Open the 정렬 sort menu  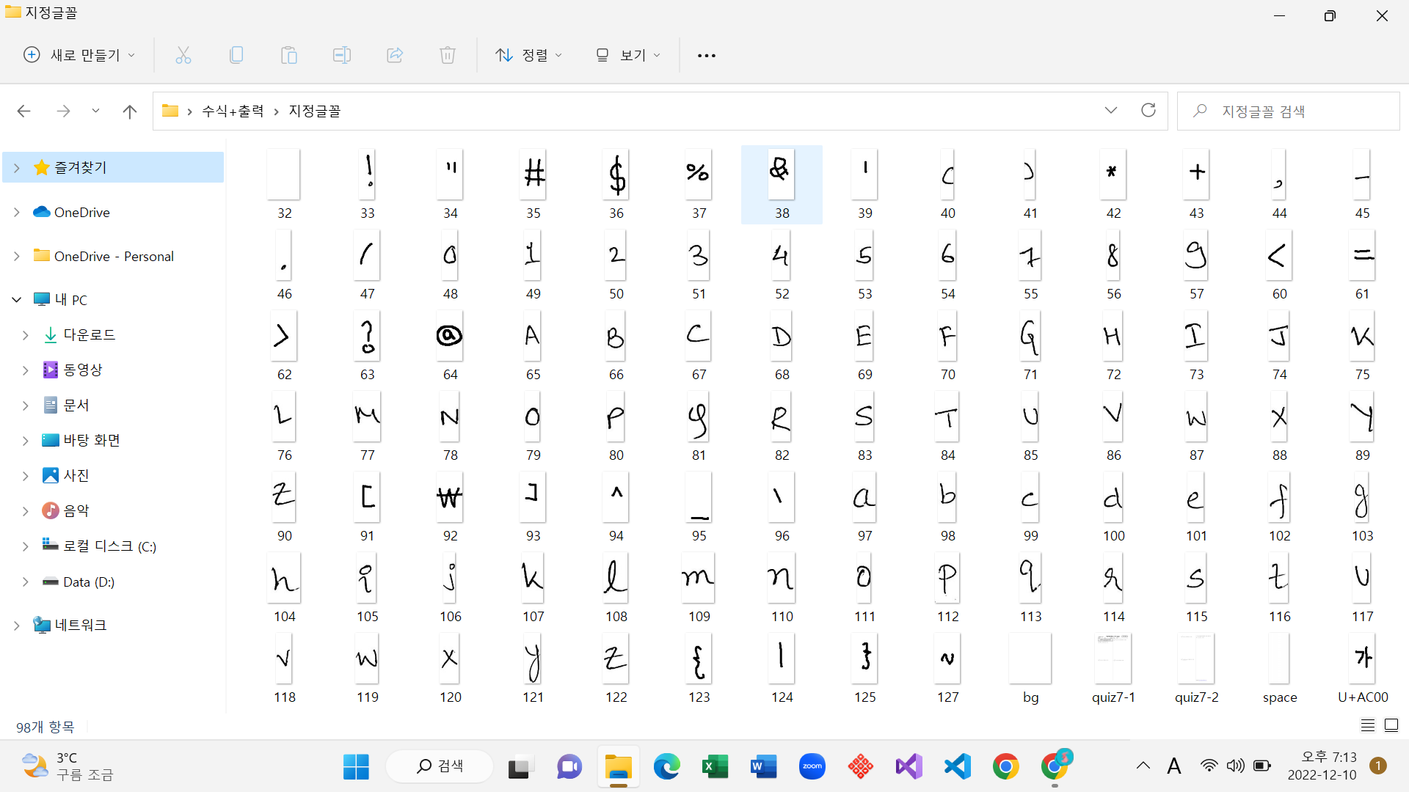point(528,55)
